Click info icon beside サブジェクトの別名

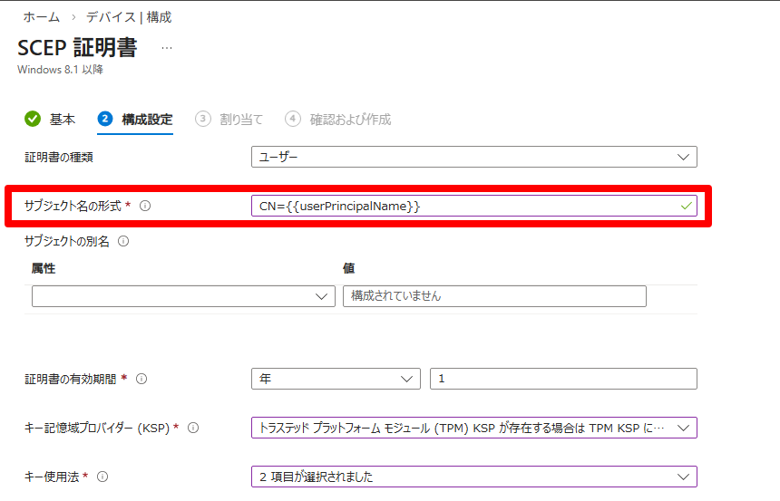click(123, 241)
